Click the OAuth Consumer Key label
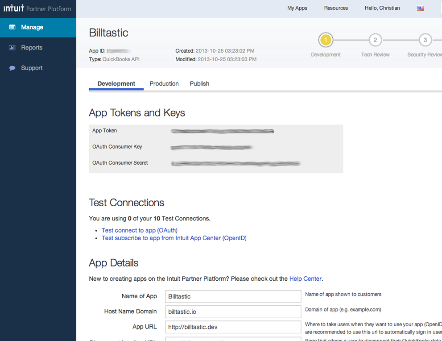Screen dimensions: 442x341 pos(117,147)
